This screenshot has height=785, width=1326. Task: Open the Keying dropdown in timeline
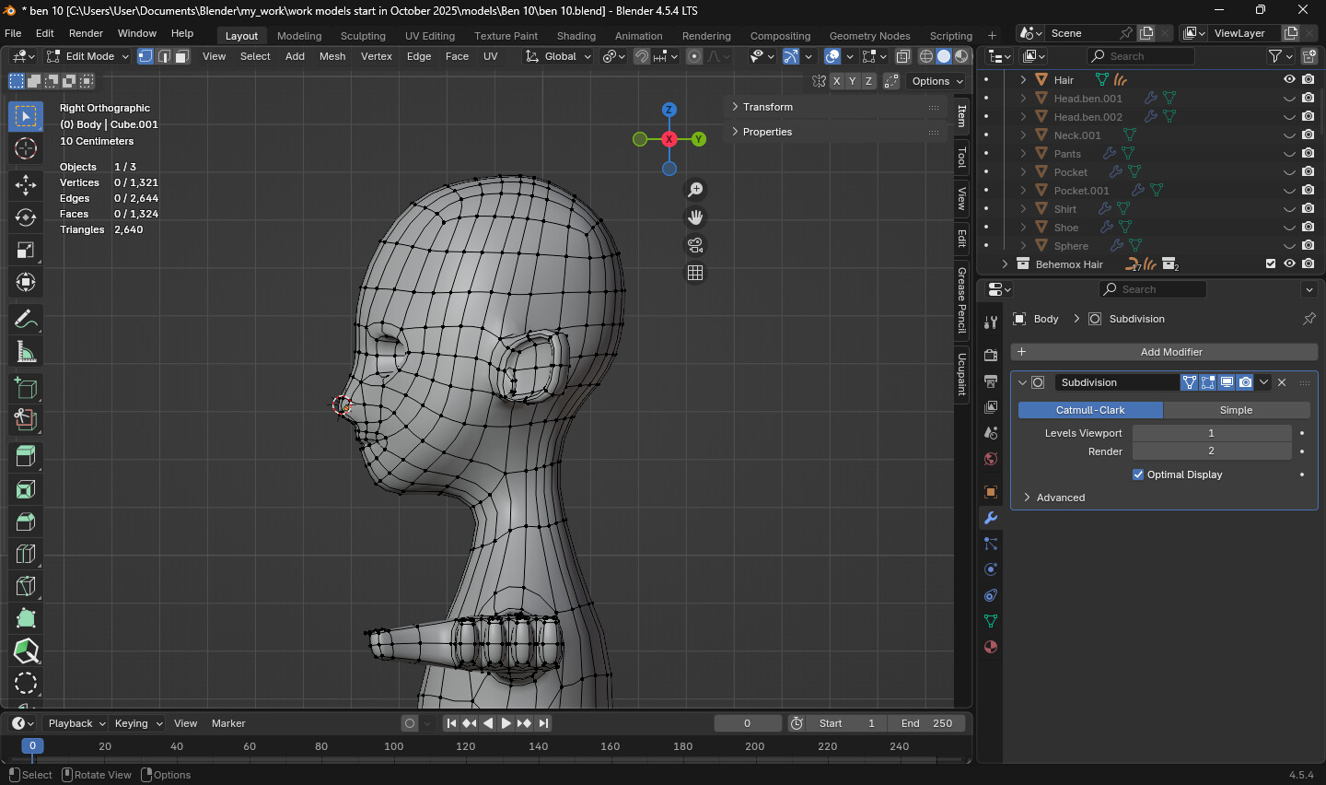pos(138,723)
